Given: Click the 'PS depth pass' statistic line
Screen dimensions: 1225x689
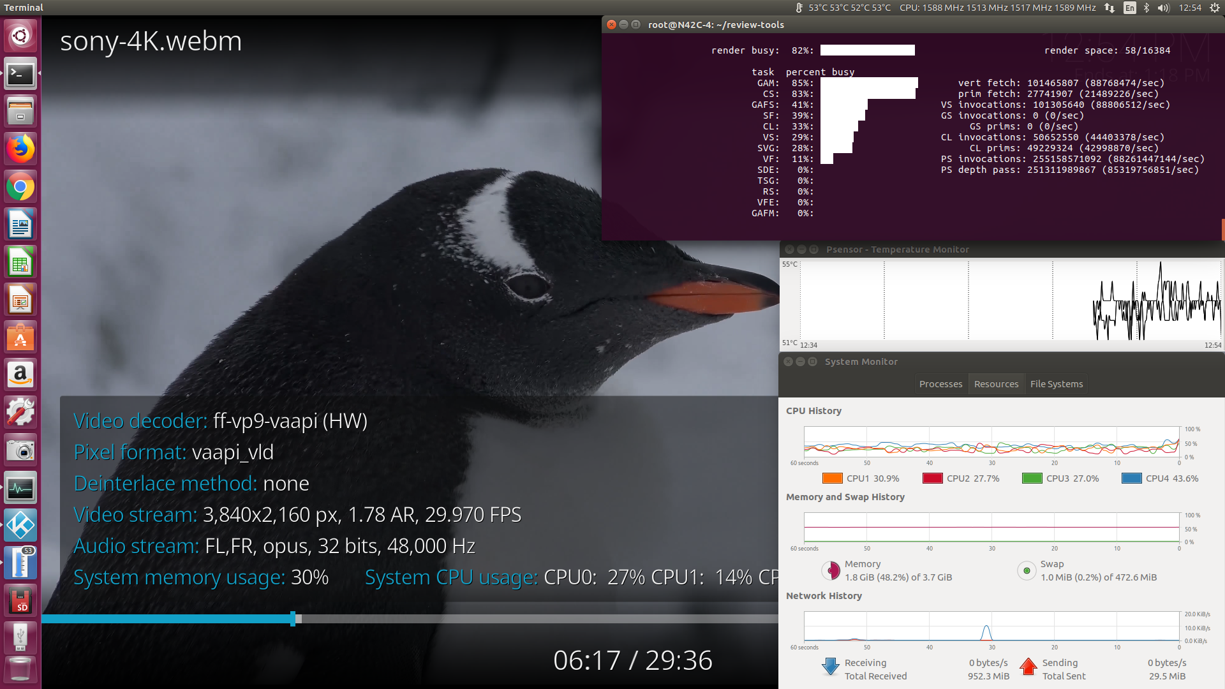Looking at the screenshot, I should (1070, 170).
